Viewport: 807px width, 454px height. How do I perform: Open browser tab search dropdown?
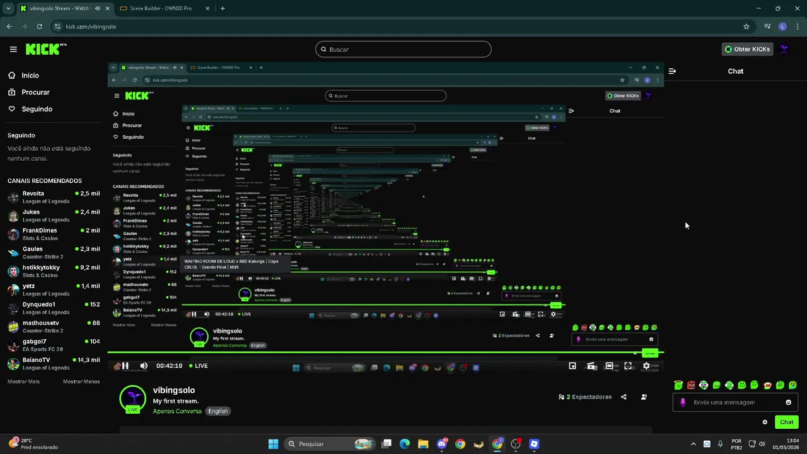[x=8, y=8]
